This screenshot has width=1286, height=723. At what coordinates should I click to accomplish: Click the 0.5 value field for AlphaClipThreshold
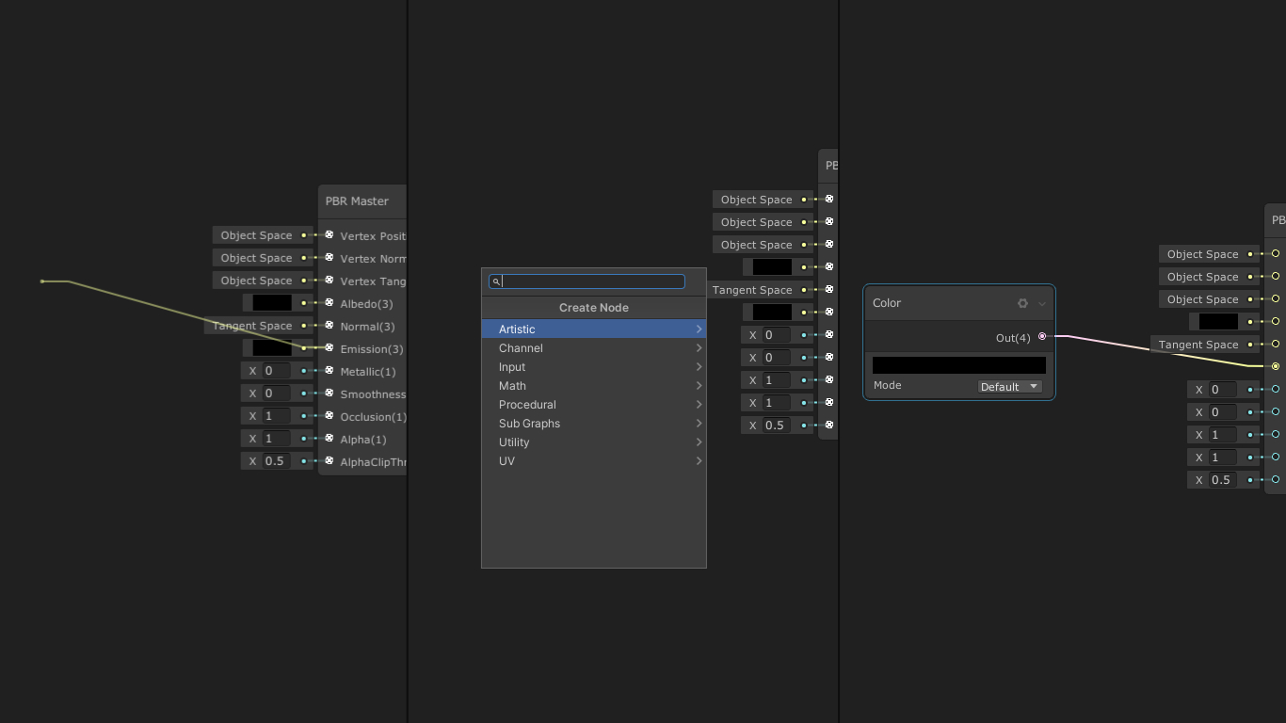[275, 461]
